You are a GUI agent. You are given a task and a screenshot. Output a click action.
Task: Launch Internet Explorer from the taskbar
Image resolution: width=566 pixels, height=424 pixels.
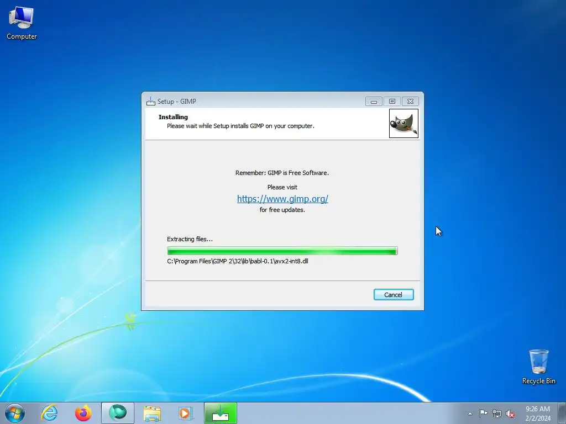pyautogui.click(x=49, y=413)
